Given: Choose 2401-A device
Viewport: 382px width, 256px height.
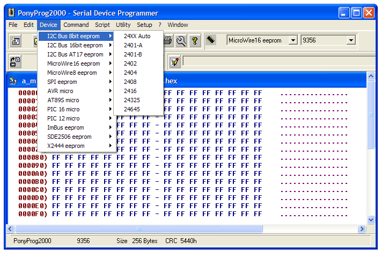Looking at the screenshot, I should [x=138, y=45].
